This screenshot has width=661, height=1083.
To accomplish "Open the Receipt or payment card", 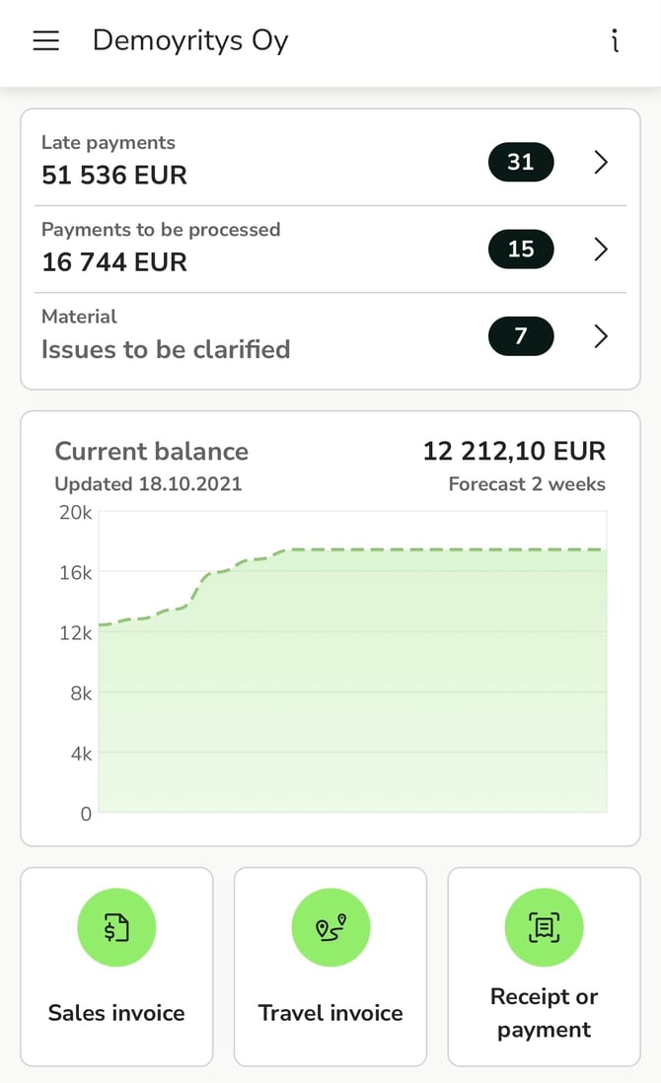I will 544,967.
